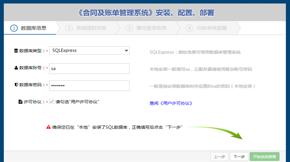Viewport: 290px width, 162px height.
Task: Focus the 数据库密码 password field
Action: coord(89,85)
